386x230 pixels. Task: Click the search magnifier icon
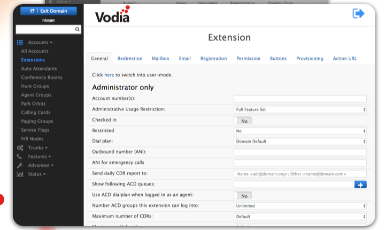tap(78, 29)
